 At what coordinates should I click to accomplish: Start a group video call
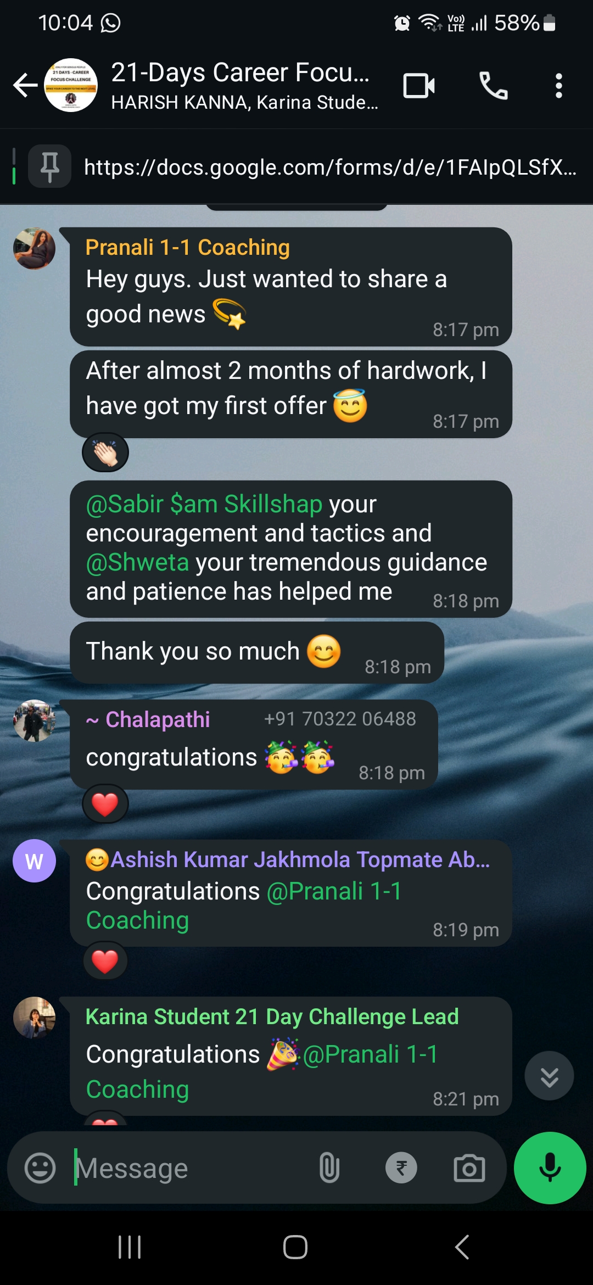tap(419, 86)
